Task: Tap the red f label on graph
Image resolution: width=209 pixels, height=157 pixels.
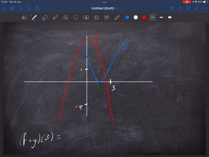Action: (97, 38)
